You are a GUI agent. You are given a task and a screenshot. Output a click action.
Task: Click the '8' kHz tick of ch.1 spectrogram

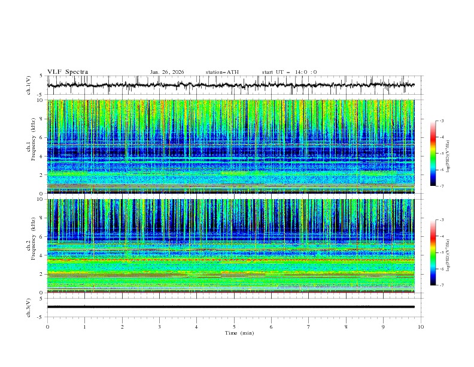pos(42,119)
